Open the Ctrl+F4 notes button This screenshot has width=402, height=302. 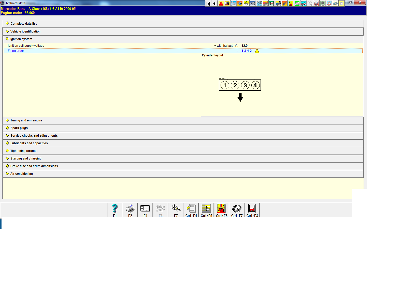coord(191,210)
